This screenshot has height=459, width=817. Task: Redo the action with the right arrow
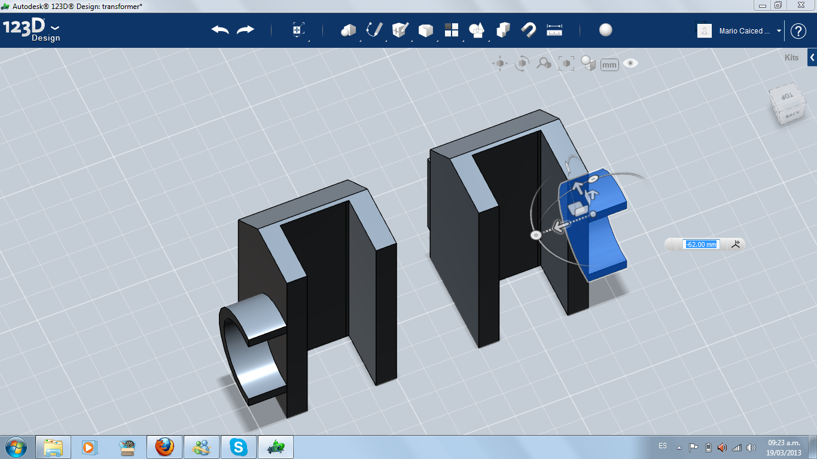click(x=246, y=30)
